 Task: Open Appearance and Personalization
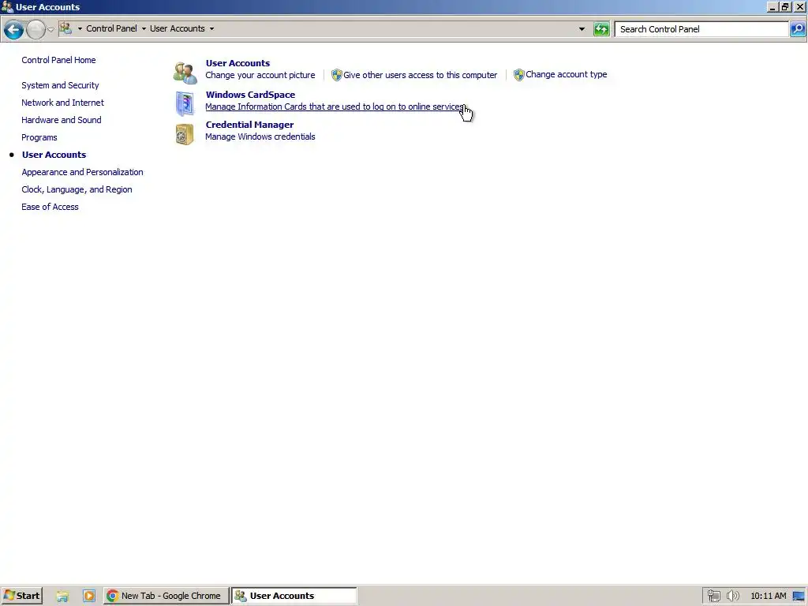(82, 172)
